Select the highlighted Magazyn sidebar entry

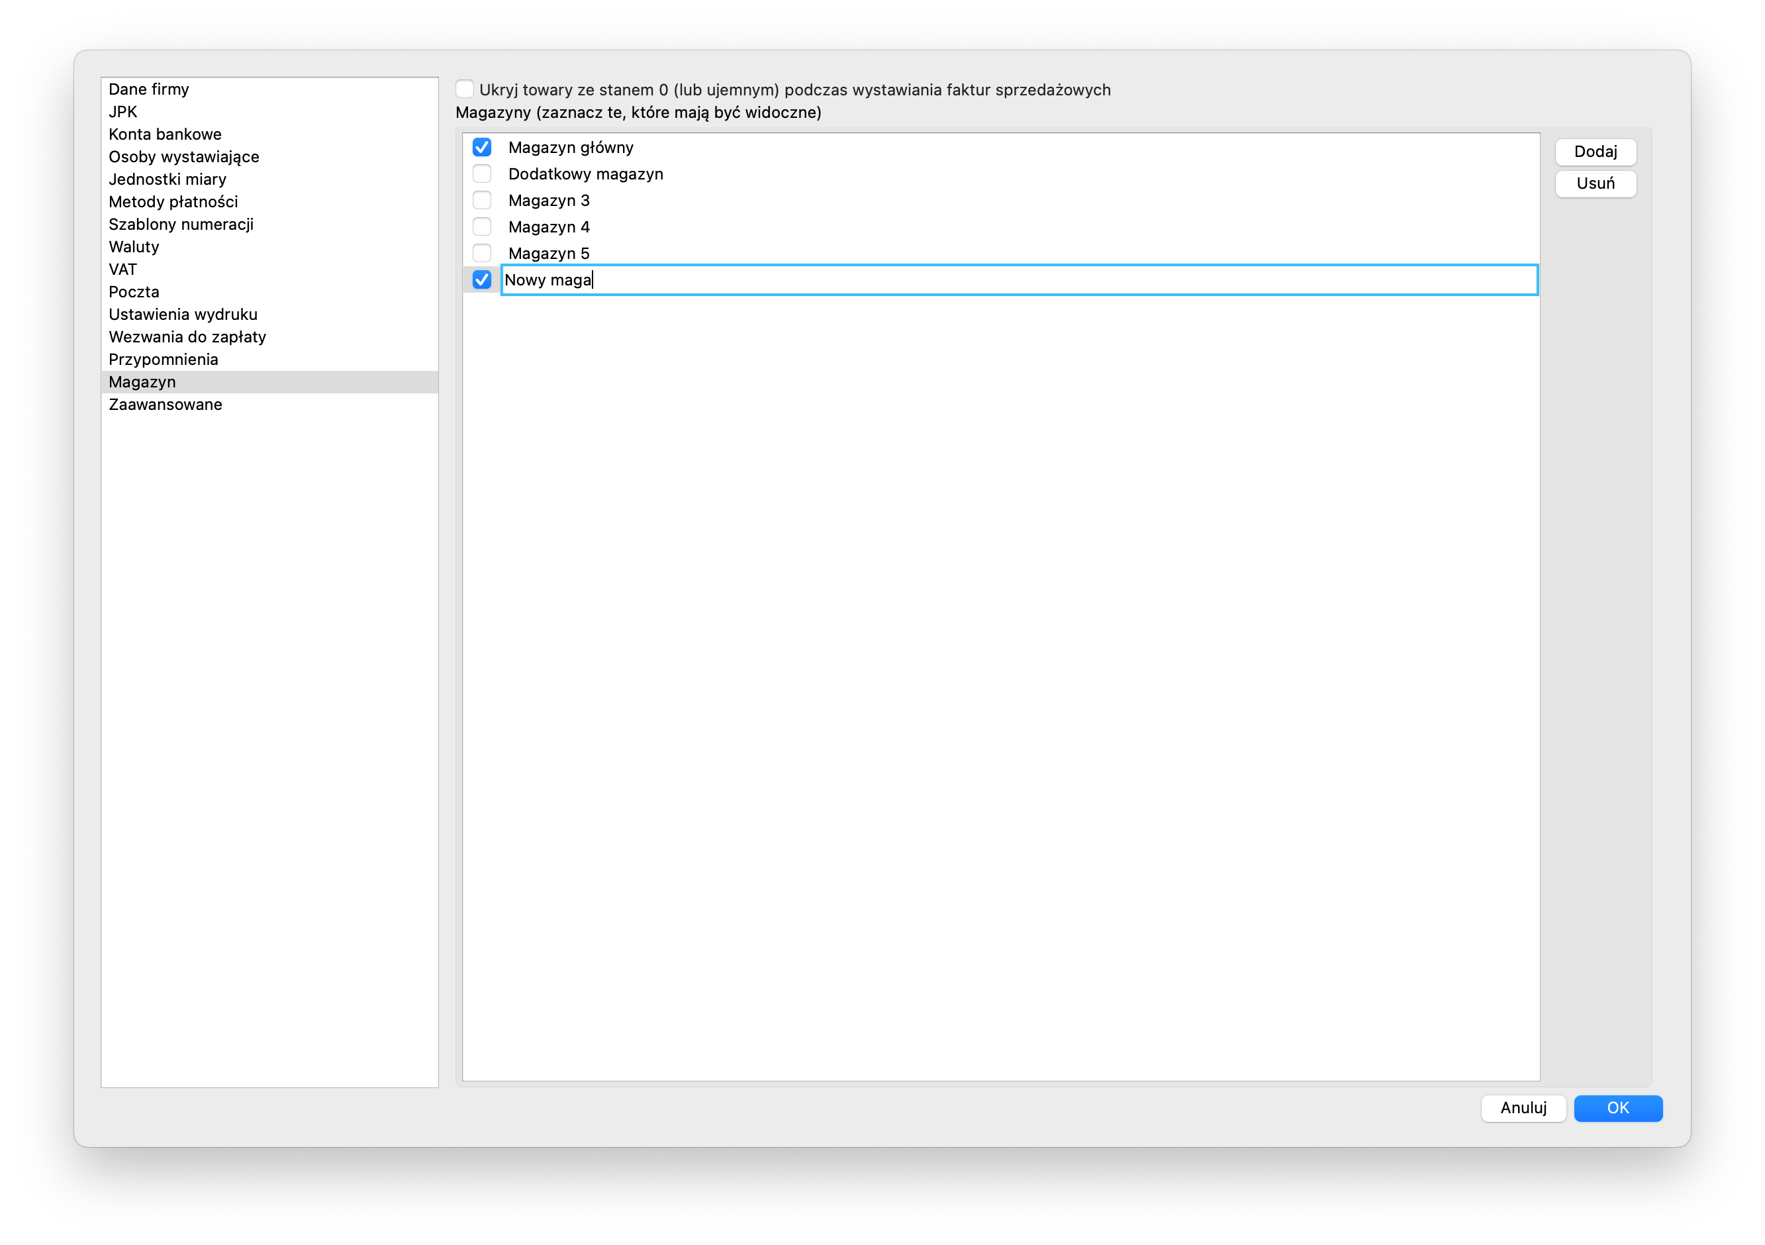pyautogui.click(x=270, y=382)
